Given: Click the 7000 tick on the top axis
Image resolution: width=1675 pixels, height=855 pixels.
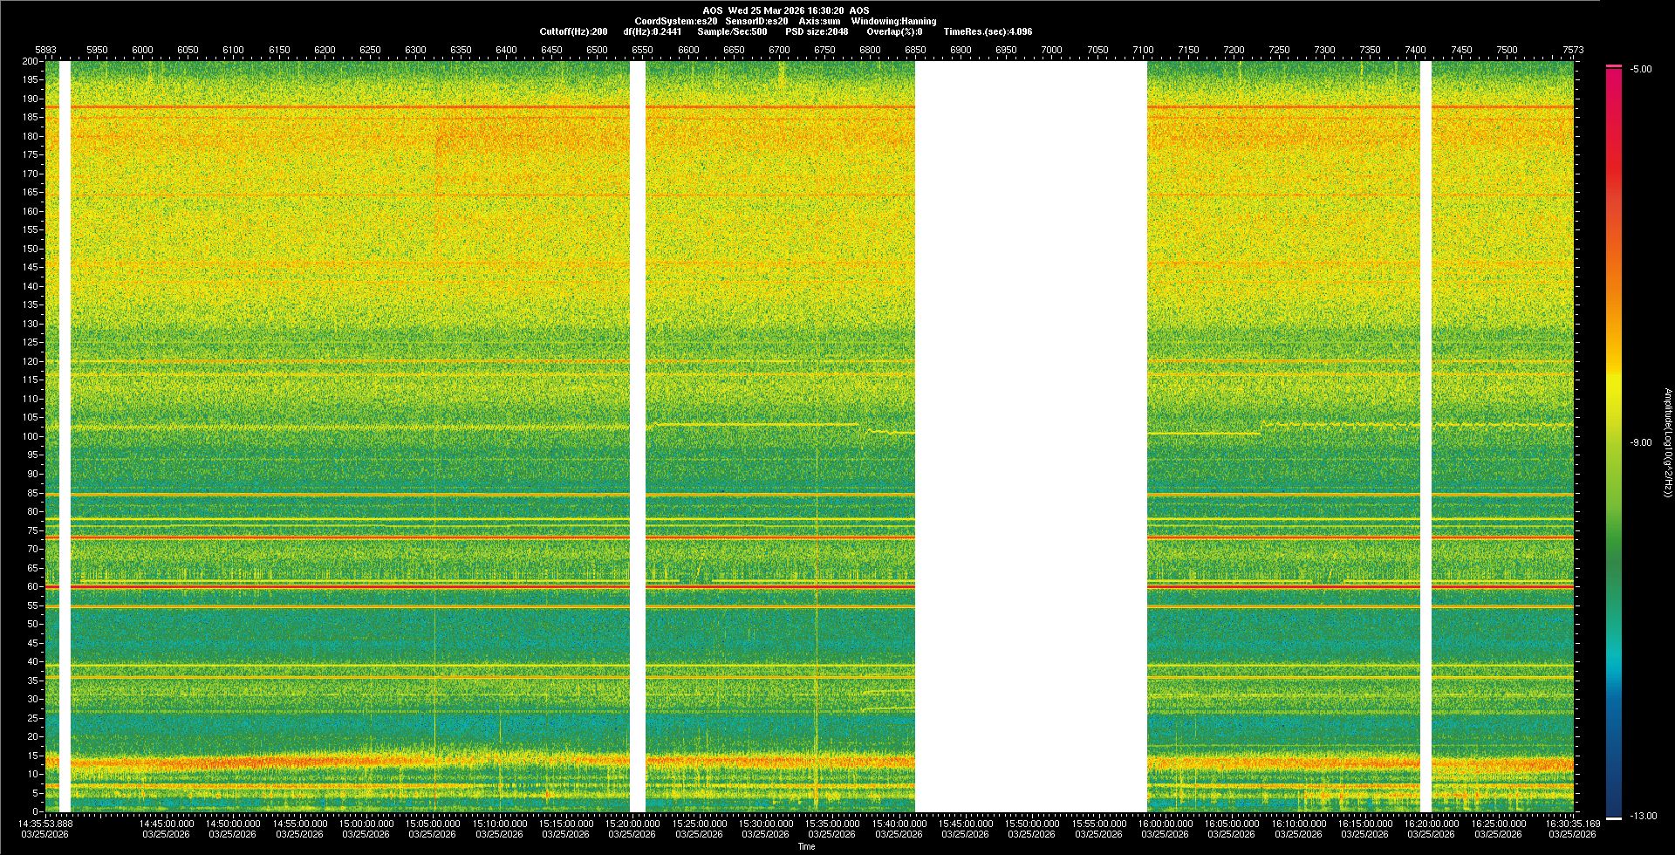Looking at the screenshot, I should pos(1051,51).
